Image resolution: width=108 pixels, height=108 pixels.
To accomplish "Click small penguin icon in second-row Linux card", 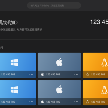I will [87, 102].
